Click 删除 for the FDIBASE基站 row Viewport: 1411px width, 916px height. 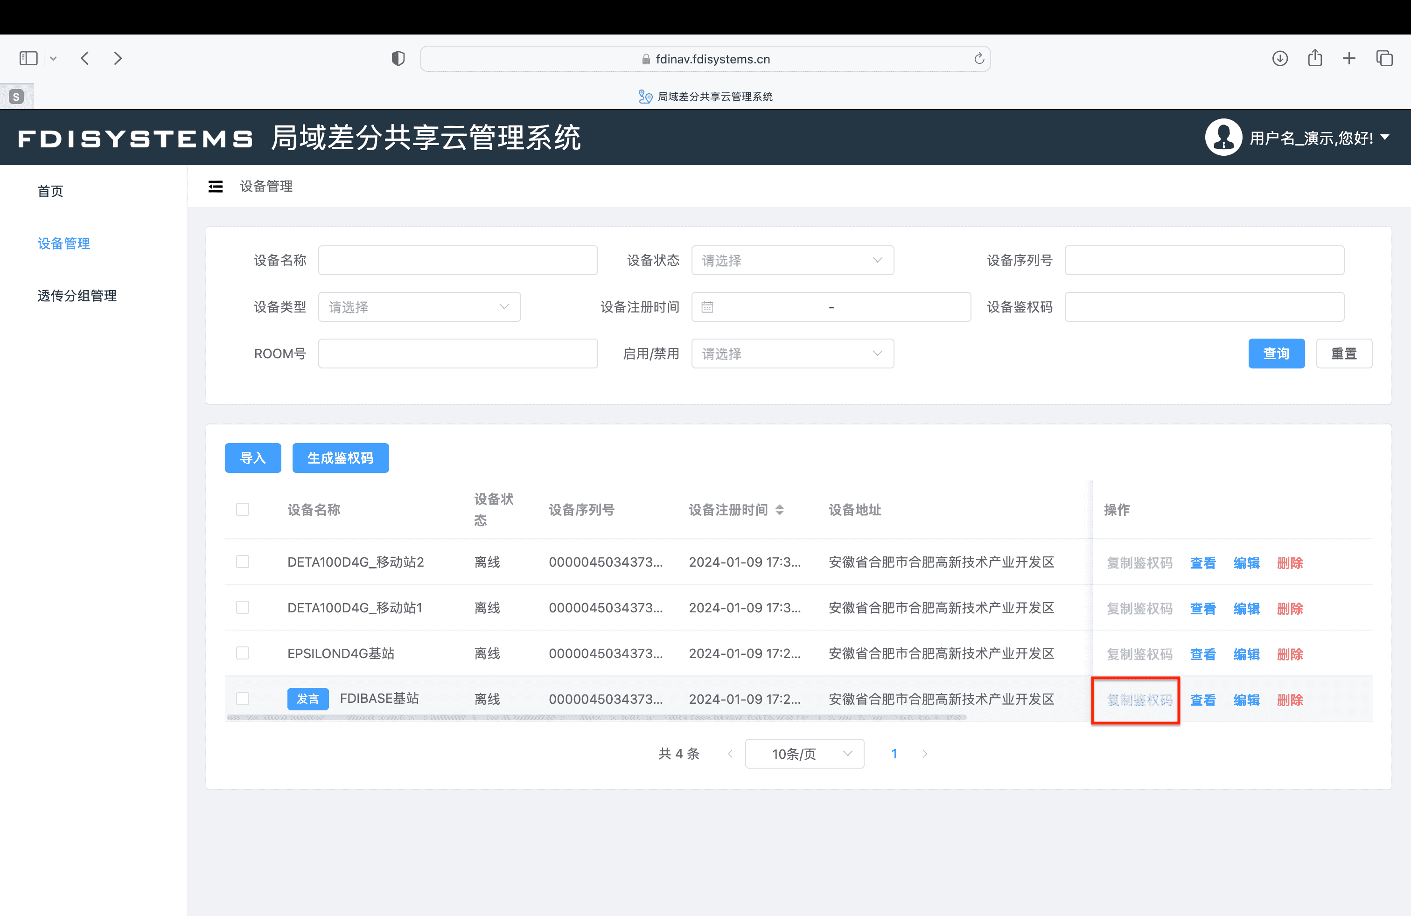click(1290, 700)
